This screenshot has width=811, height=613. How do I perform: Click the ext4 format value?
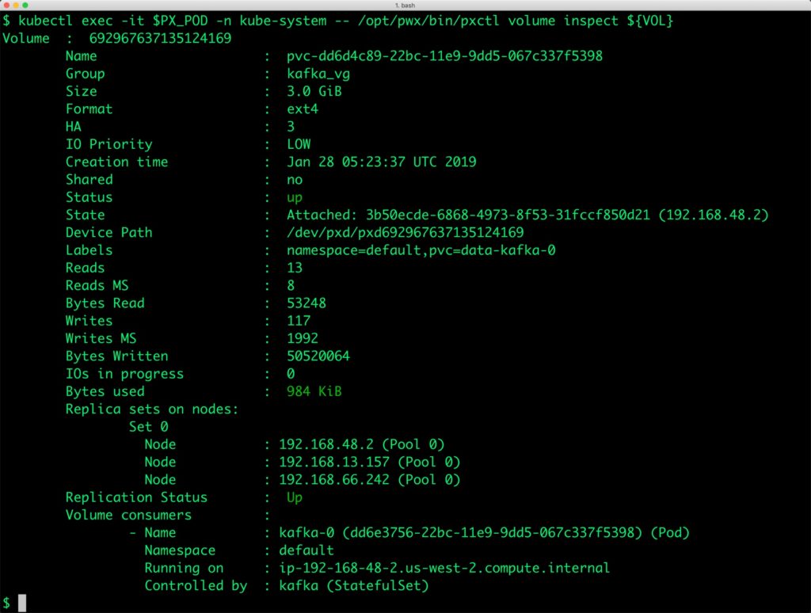click(x=303, y=109)
